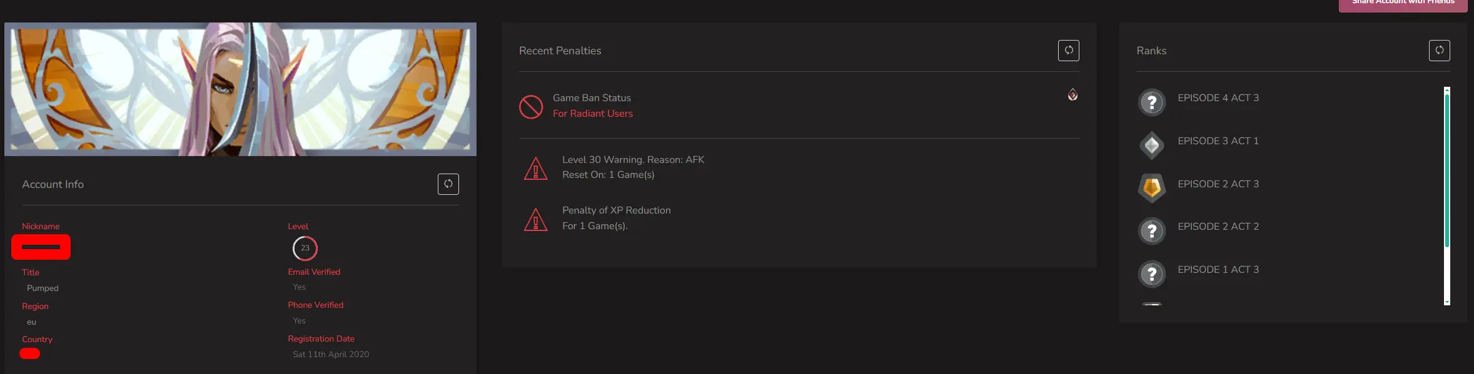The width and height of the screenshot is (1474, 374).
Task: Refresh the Recent Penalties panel
Action: 1068,51
